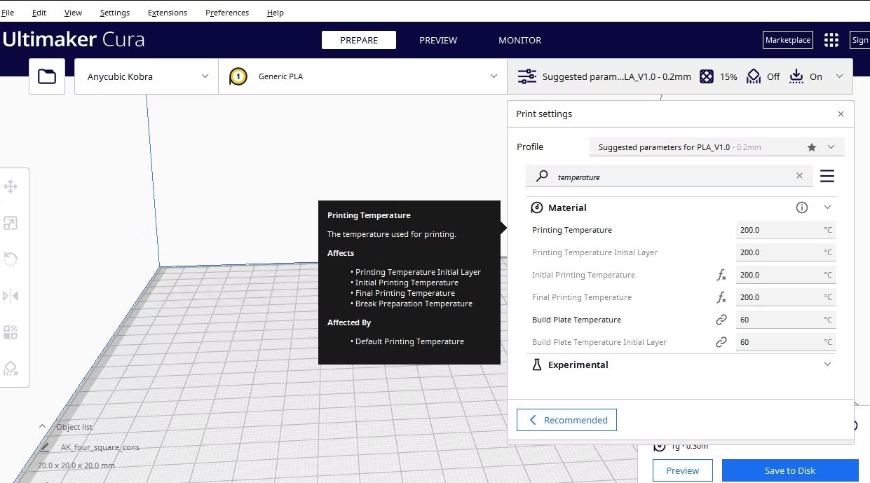Image resolution: width=870 pixels, height=483 pixels.
Task: Collapse the Material section chevron
Action: click(827, 208)
